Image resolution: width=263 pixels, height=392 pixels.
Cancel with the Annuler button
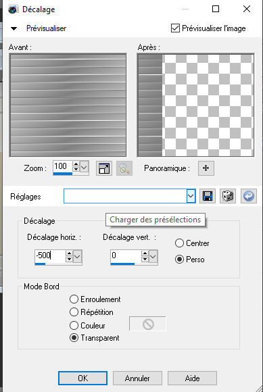coord(137,378)
